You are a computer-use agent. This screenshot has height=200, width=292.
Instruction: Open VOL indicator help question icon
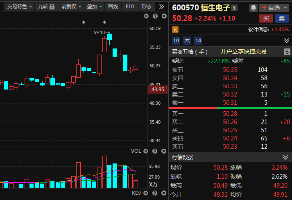click(155, 151)
